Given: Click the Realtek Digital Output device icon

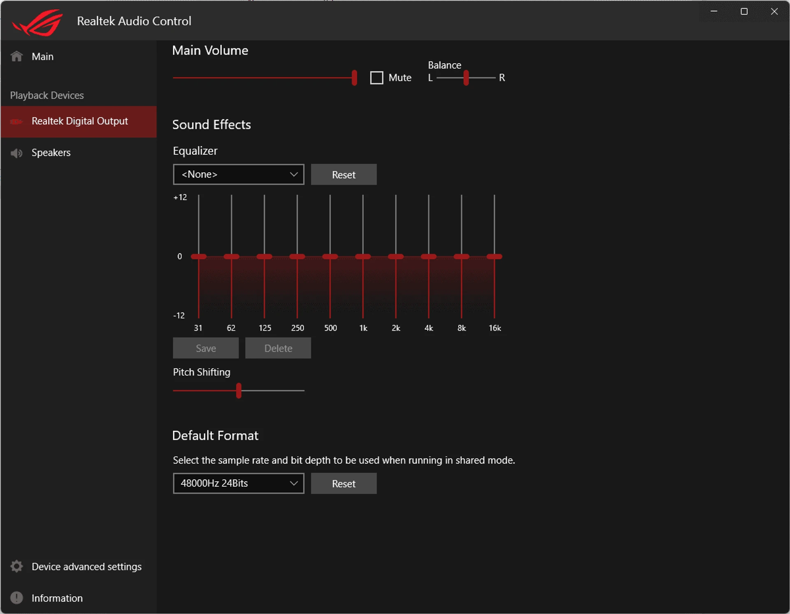Looking at the screenshot, I should (x=16, y=121).
